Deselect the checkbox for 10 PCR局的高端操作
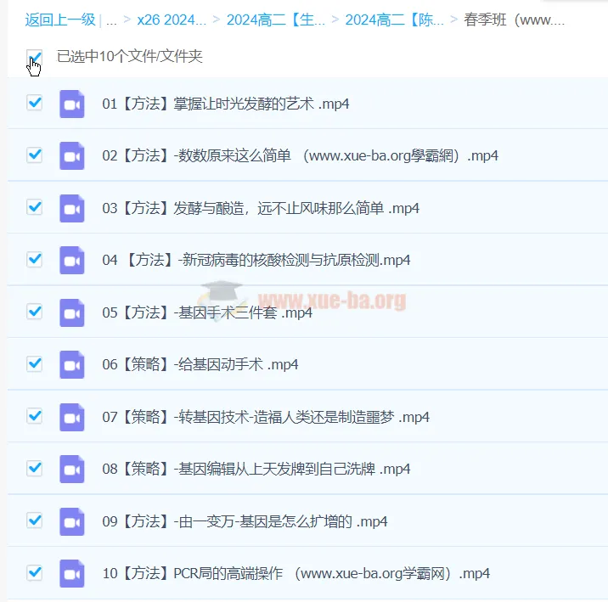The image size is (608, 602). tap(35, 572)
